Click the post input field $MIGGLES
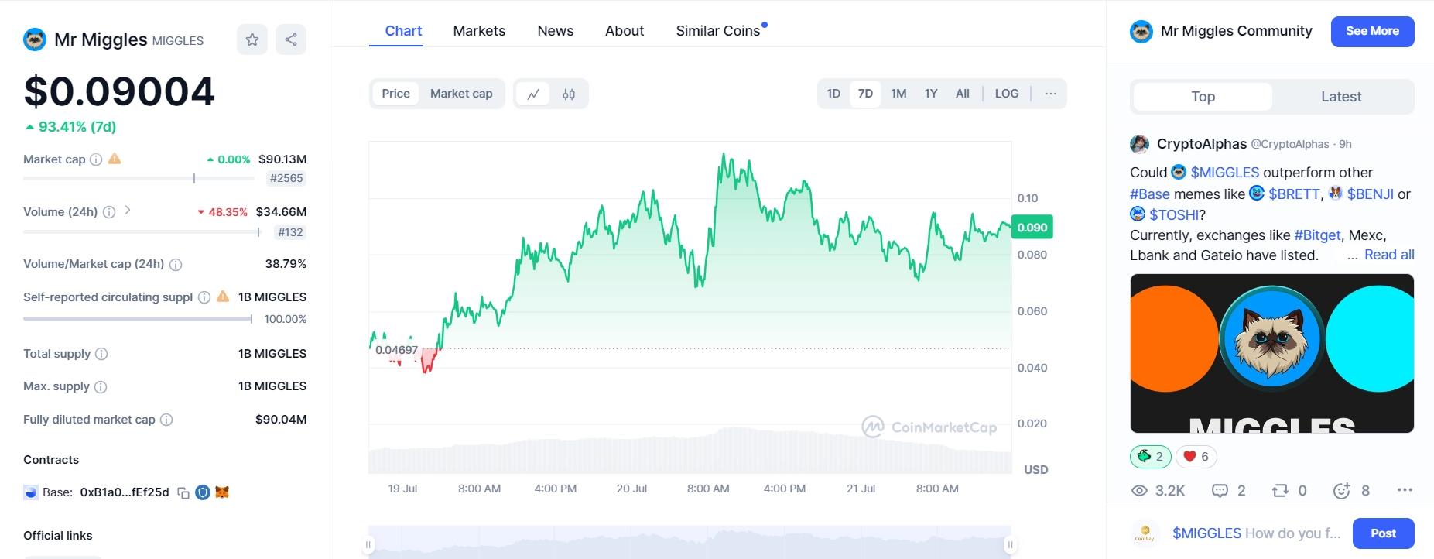1434x559 pixels. click(x=1257, y=533)
